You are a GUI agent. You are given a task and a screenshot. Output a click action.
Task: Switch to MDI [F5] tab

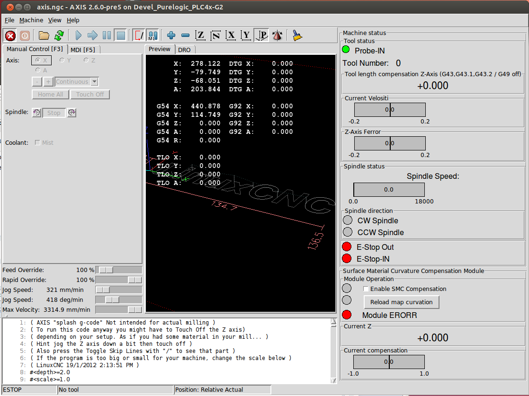click(83, 50)
